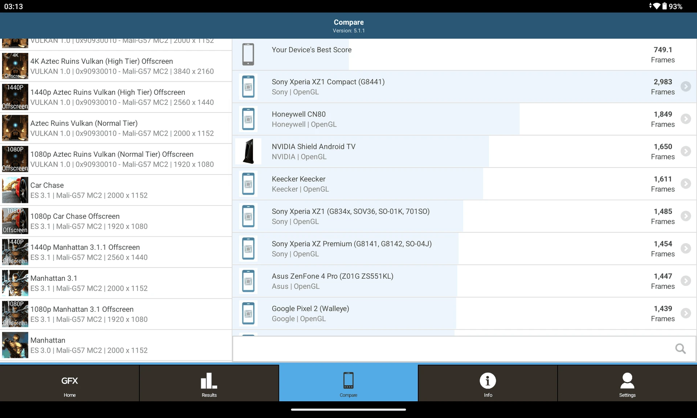697x418 pixels.
Task: Open the Info tab
Action: pyautogui.click(x=488, y=383)
